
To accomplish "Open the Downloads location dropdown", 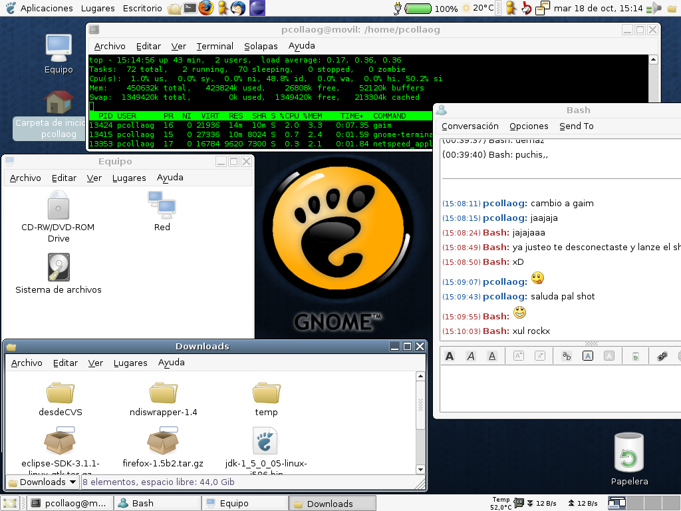I will click(43, 482).
